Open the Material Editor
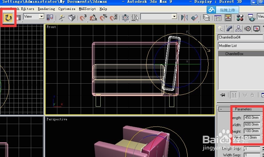Screen dimensions: 264x157 point(240,18)
